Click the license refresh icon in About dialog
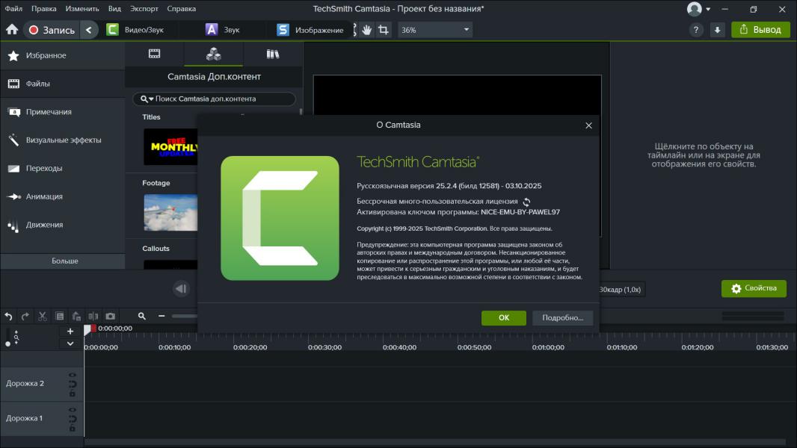The image size is (797, 448). click(x=526, y=202)
